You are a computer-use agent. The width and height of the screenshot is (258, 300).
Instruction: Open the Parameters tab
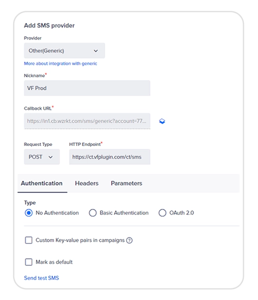(x=127, y=183)
